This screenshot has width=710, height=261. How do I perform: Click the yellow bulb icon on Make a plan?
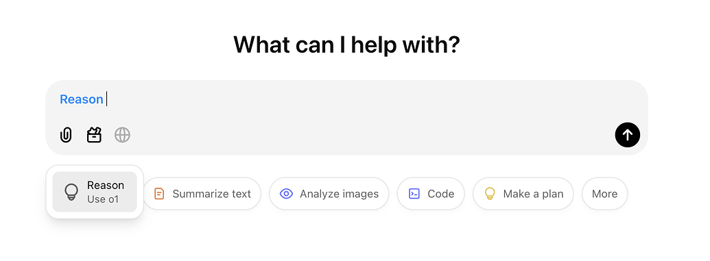[490, 194]
